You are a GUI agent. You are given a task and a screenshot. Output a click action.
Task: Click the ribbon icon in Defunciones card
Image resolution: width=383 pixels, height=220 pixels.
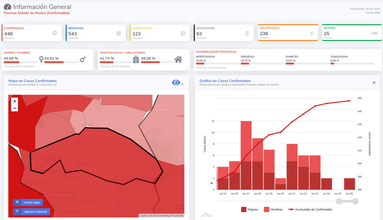coord(247,33)
